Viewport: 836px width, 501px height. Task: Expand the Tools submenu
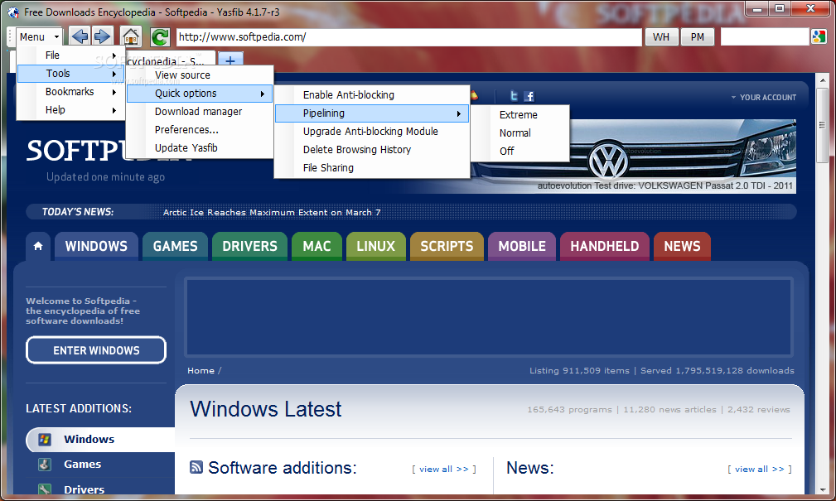(x=71, y=74)
